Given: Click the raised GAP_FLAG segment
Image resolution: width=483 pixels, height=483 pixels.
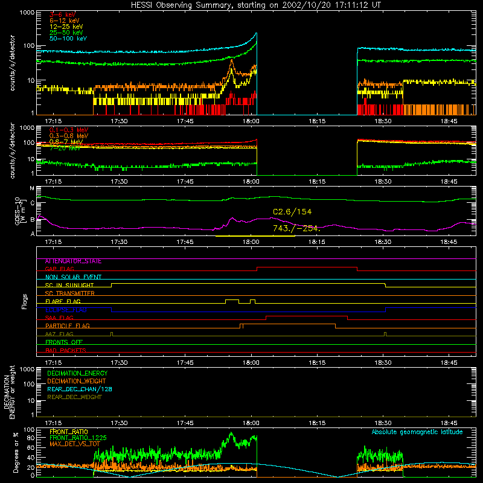Looking at the screenshot, I should click(307, 267).
